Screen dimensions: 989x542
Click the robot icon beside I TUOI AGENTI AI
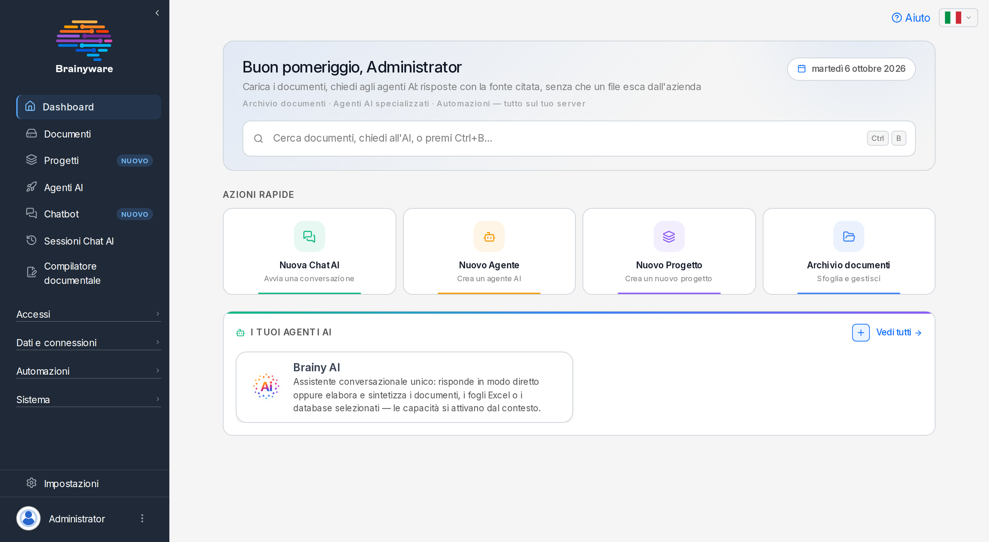point(240,333)
